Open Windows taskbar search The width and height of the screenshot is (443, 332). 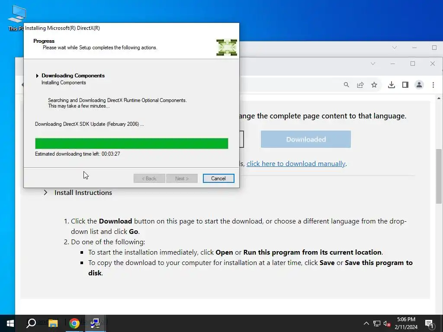[x=31, y=323]
